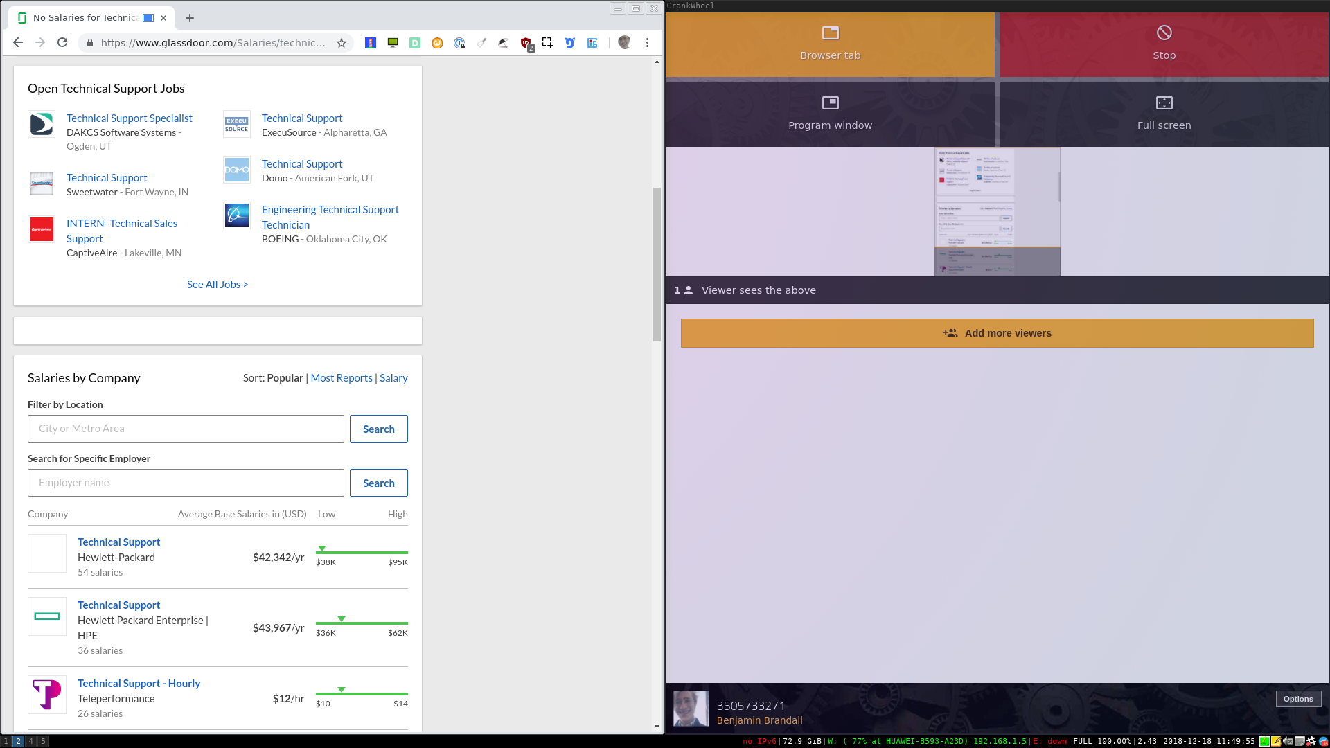Switch to workspace 1 in the status bar
This screenshot has width=1330, height=748.
click(6, 741)
